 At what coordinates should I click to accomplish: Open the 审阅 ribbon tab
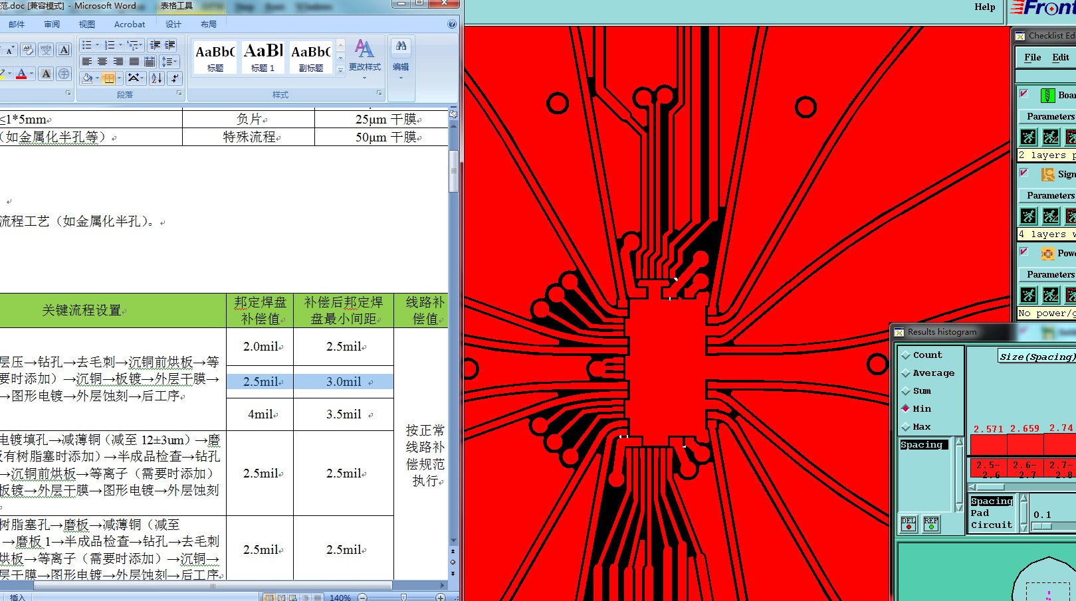(x=52, y=24)
